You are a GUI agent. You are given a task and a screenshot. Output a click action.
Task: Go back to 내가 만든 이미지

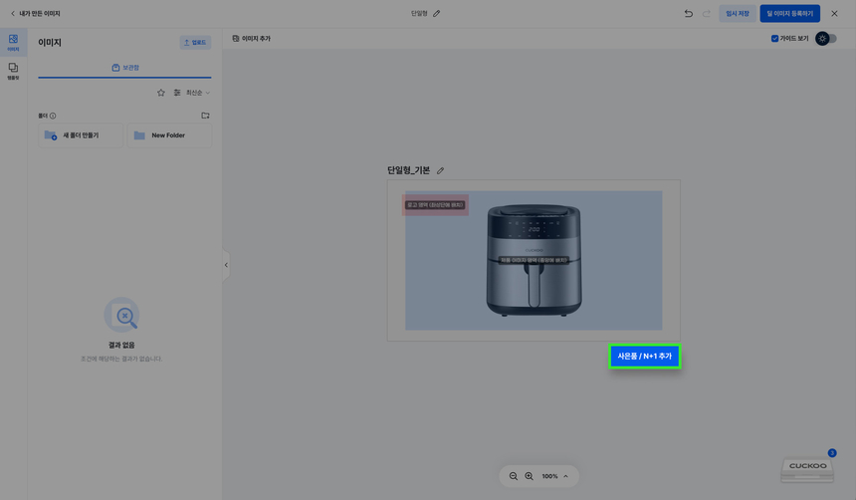tap(35, 14)
